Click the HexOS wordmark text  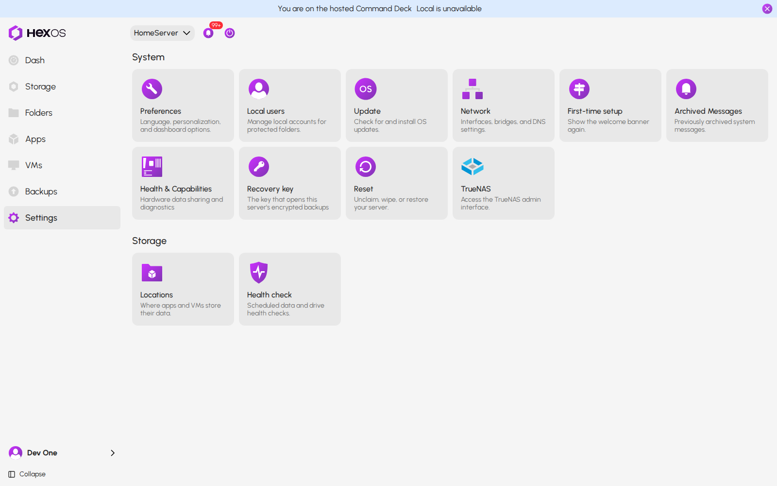pos(46,33)
